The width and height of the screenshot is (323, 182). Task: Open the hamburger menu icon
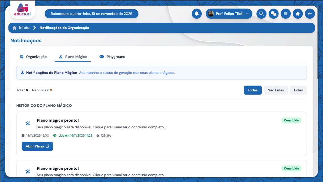[x=286, y=14]
